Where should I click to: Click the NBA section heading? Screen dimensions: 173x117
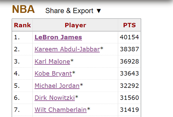(23, 9)
